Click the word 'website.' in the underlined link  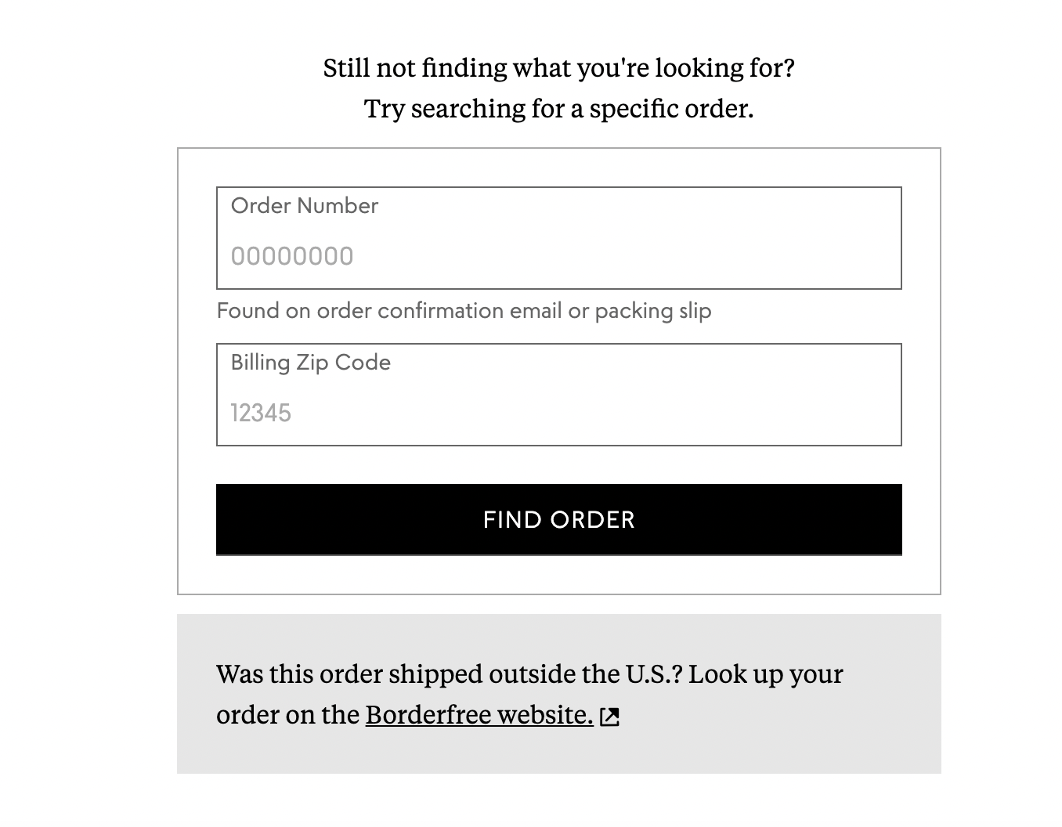pyautogui.click(x=545, y=715)
